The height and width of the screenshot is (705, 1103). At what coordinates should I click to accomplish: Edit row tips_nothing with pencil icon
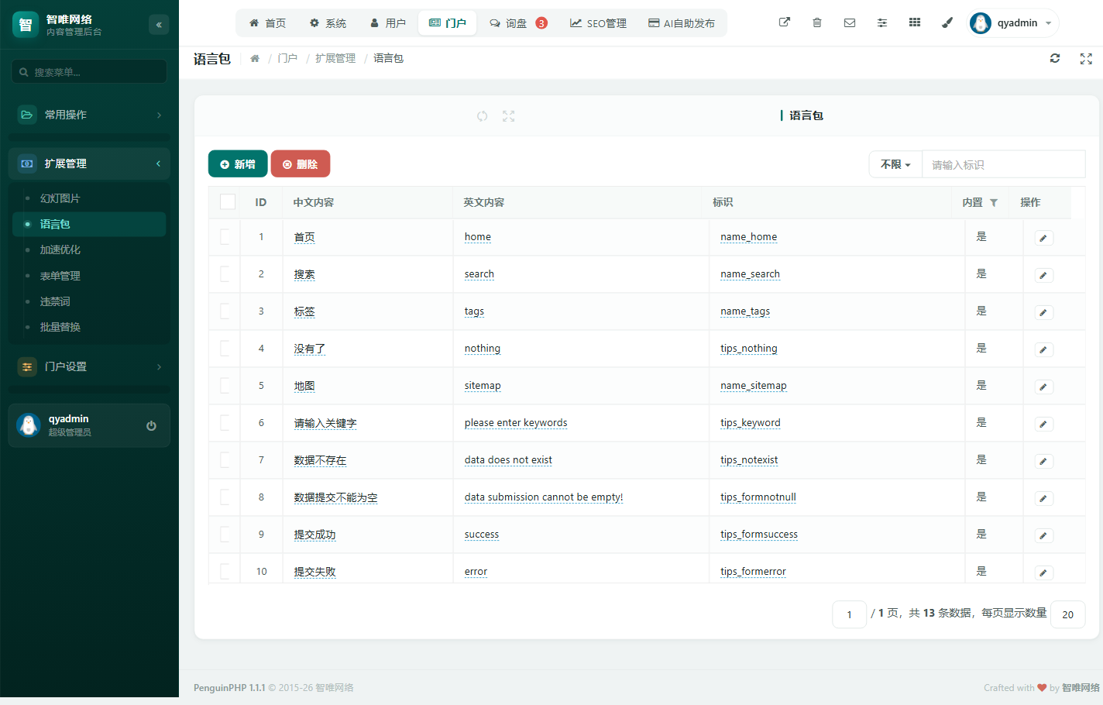pyautogui.click(x=1043, y=349)
